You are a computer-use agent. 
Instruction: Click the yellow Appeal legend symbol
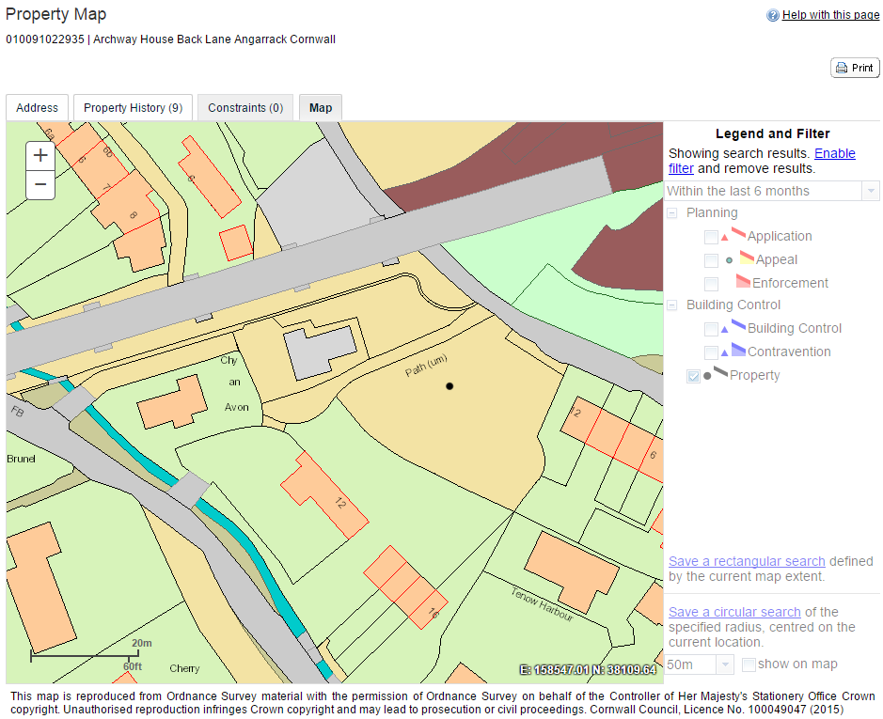click(746, 257)
